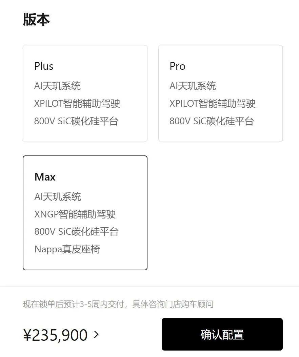Click 800V SiC碳化硅平台 in the Plus card
The width and height of the screenshot is (299, 357).
pos(76,121)
